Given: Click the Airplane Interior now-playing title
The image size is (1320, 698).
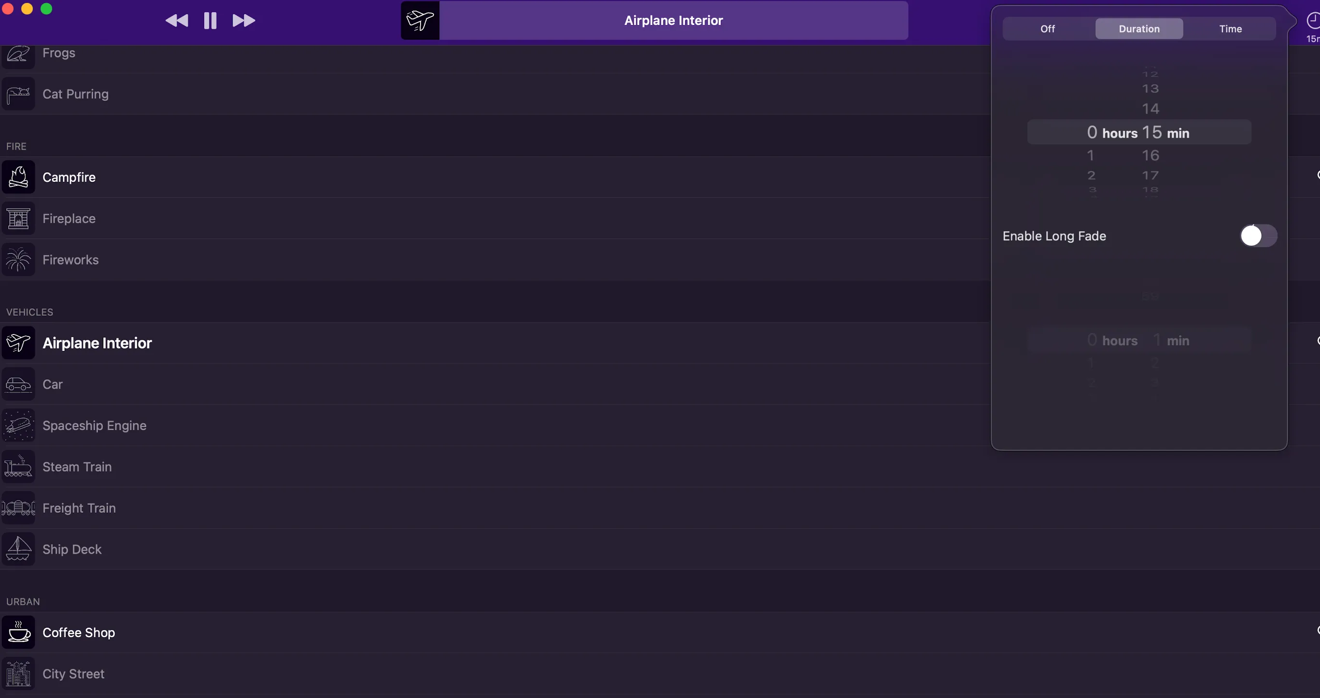Looking at the screenshot, I should [674, 20].
